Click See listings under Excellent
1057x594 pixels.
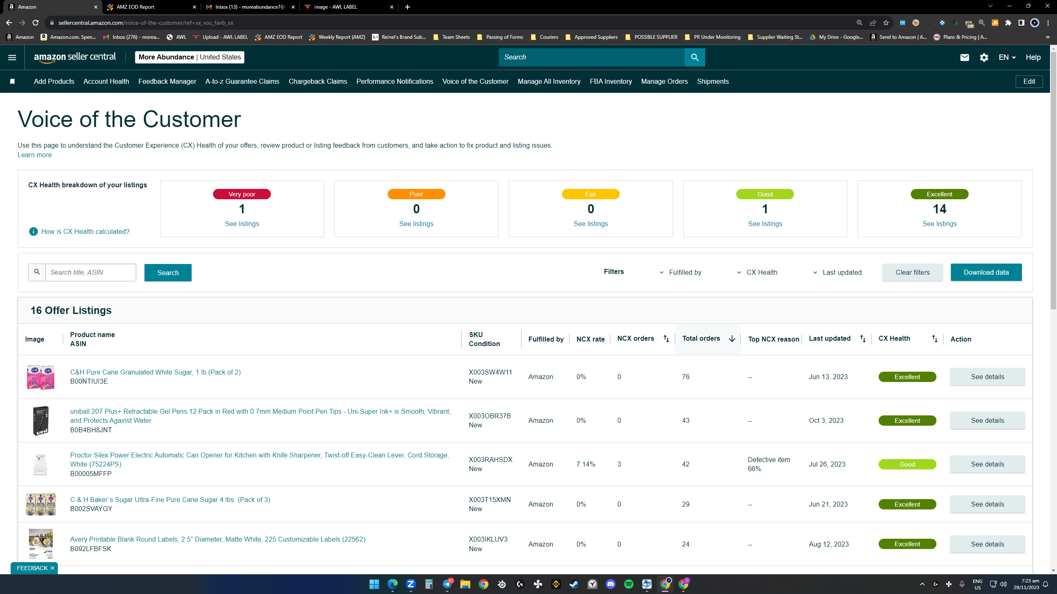tap(939, 224)
